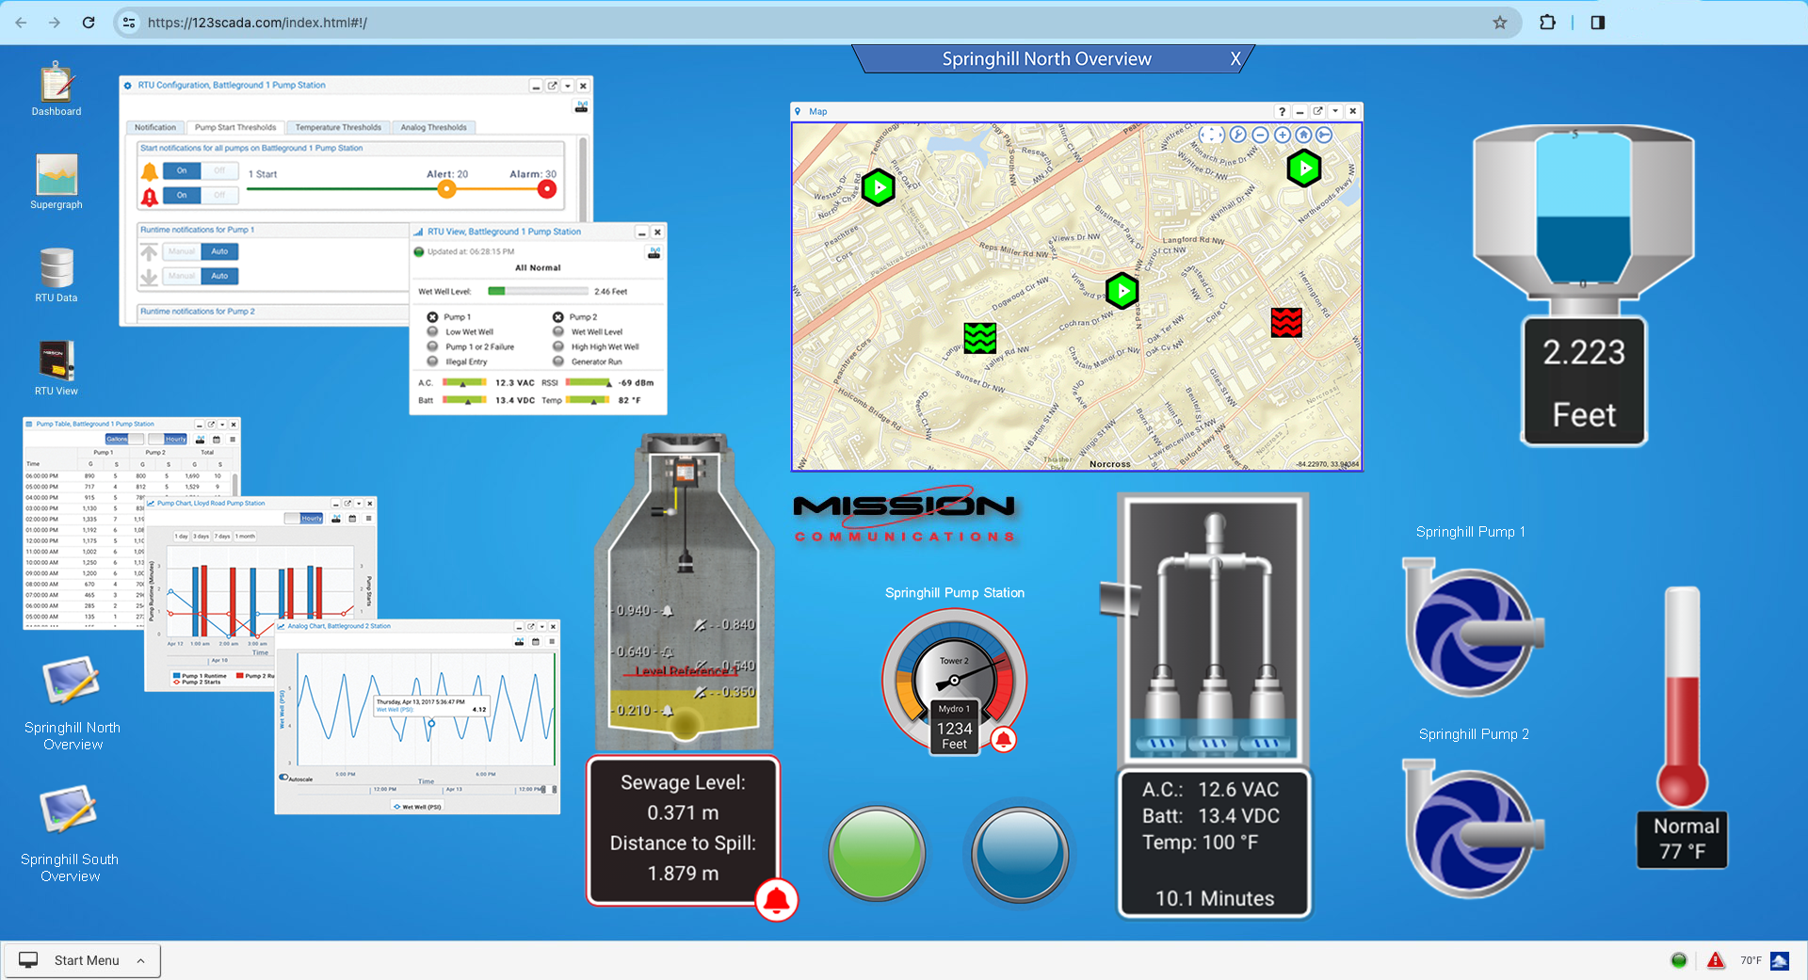Open calendar icon in Pump Table window

[217, 440]
